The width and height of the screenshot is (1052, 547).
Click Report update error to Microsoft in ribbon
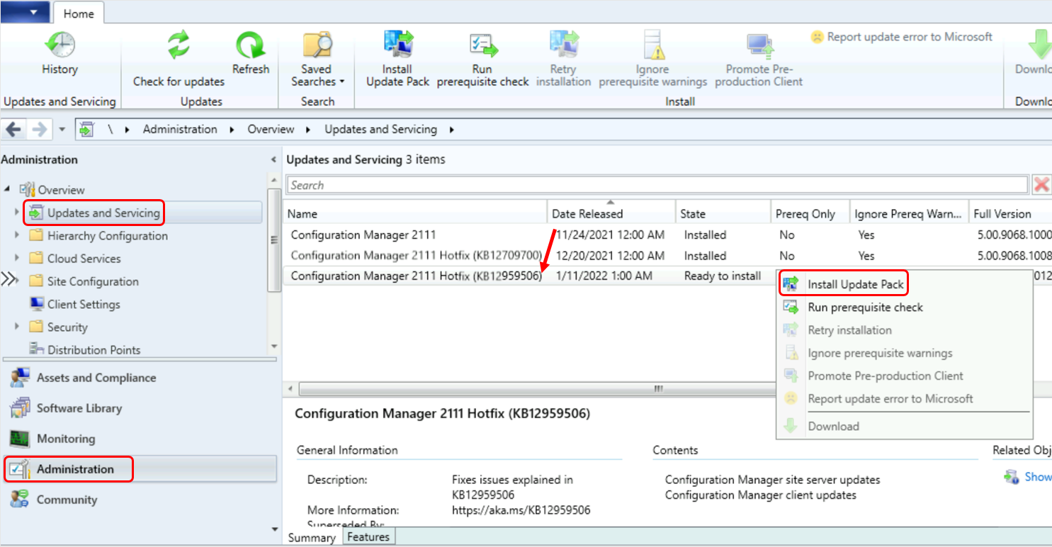pyautogui.click(x=902, y=37)
